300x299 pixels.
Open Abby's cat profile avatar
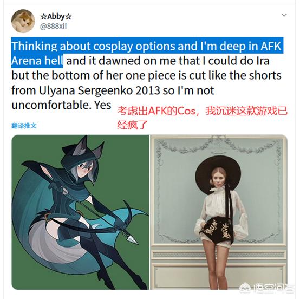[x=23, y=21]
